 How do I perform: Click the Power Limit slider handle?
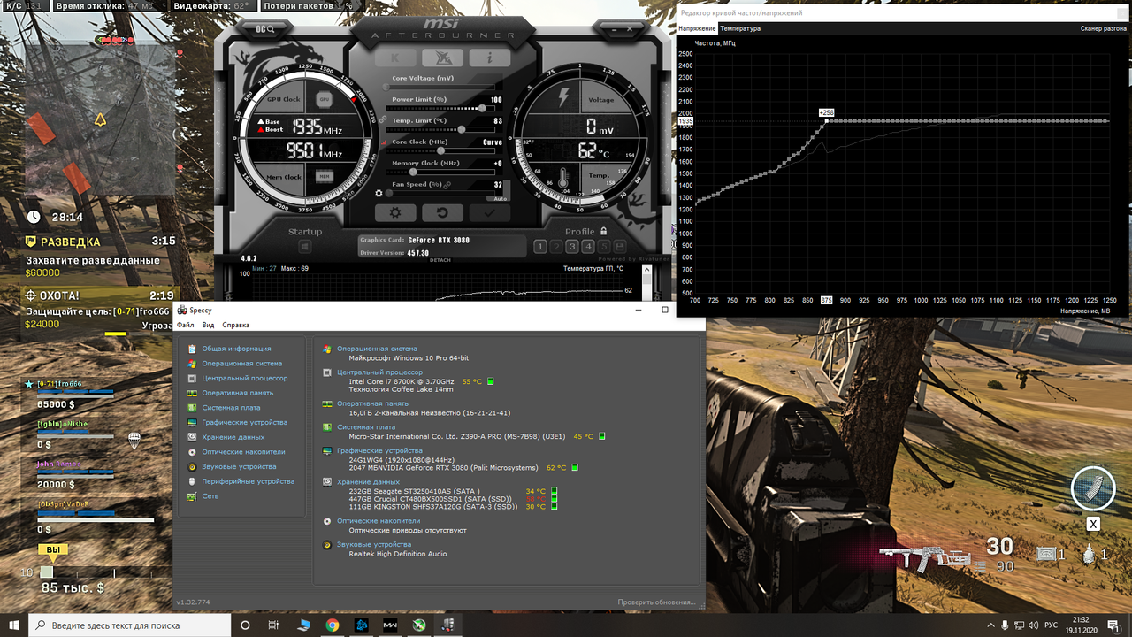tap(482, 108)
